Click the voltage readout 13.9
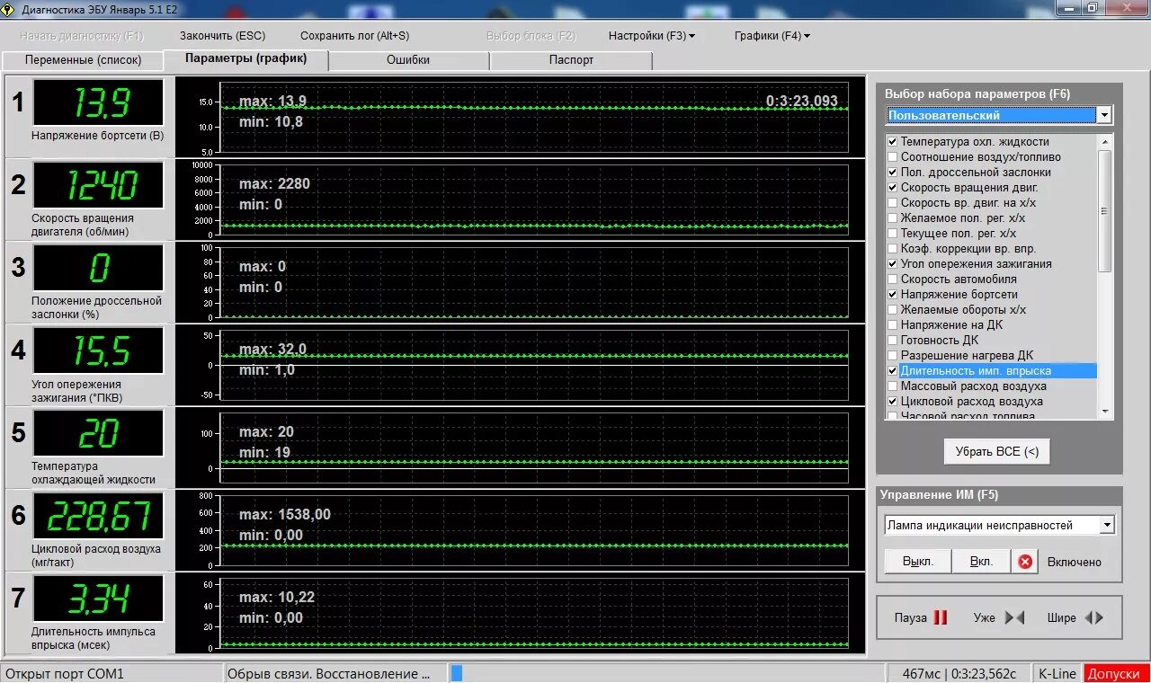 [99, 102]
